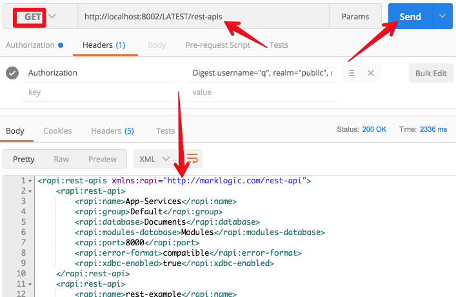Image resolution: width=456 pixels, height=297 pixels.
Task: Click the true xdbc-enabled value
Action: tap(172, 263)
